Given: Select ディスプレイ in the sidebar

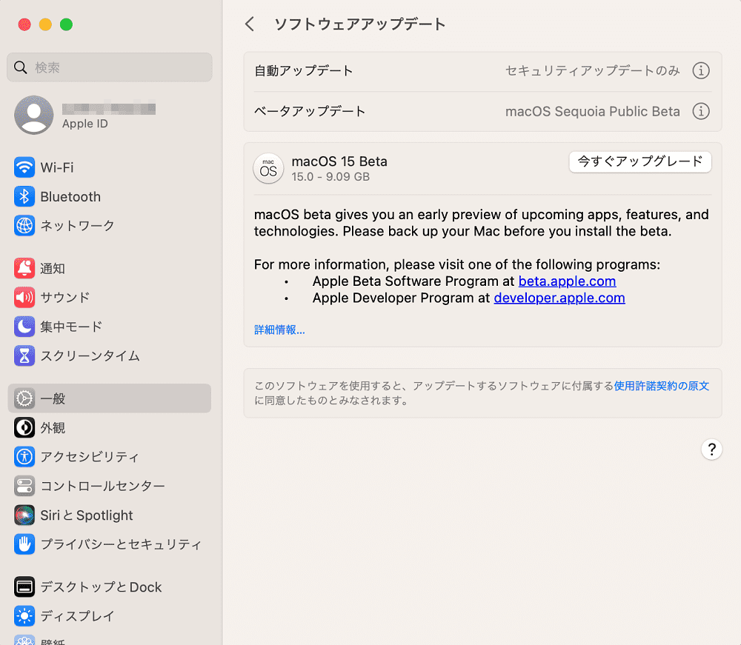Looking at the screenshot, I should tap(110, 616).
